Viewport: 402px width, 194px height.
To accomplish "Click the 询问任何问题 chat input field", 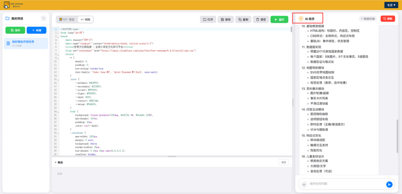I will 345,184.
